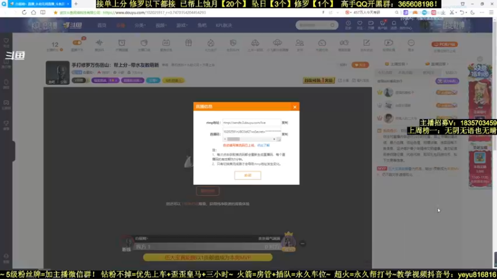Viewport: 497px width, 279px height.
Task: Click the browser reload icon
Action: 24,12
